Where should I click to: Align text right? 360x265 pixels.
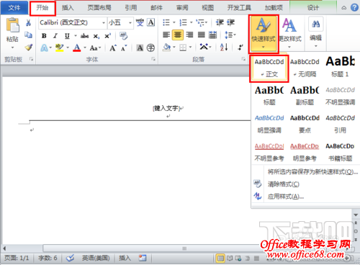pyautogui.click(x=189, y=35)
